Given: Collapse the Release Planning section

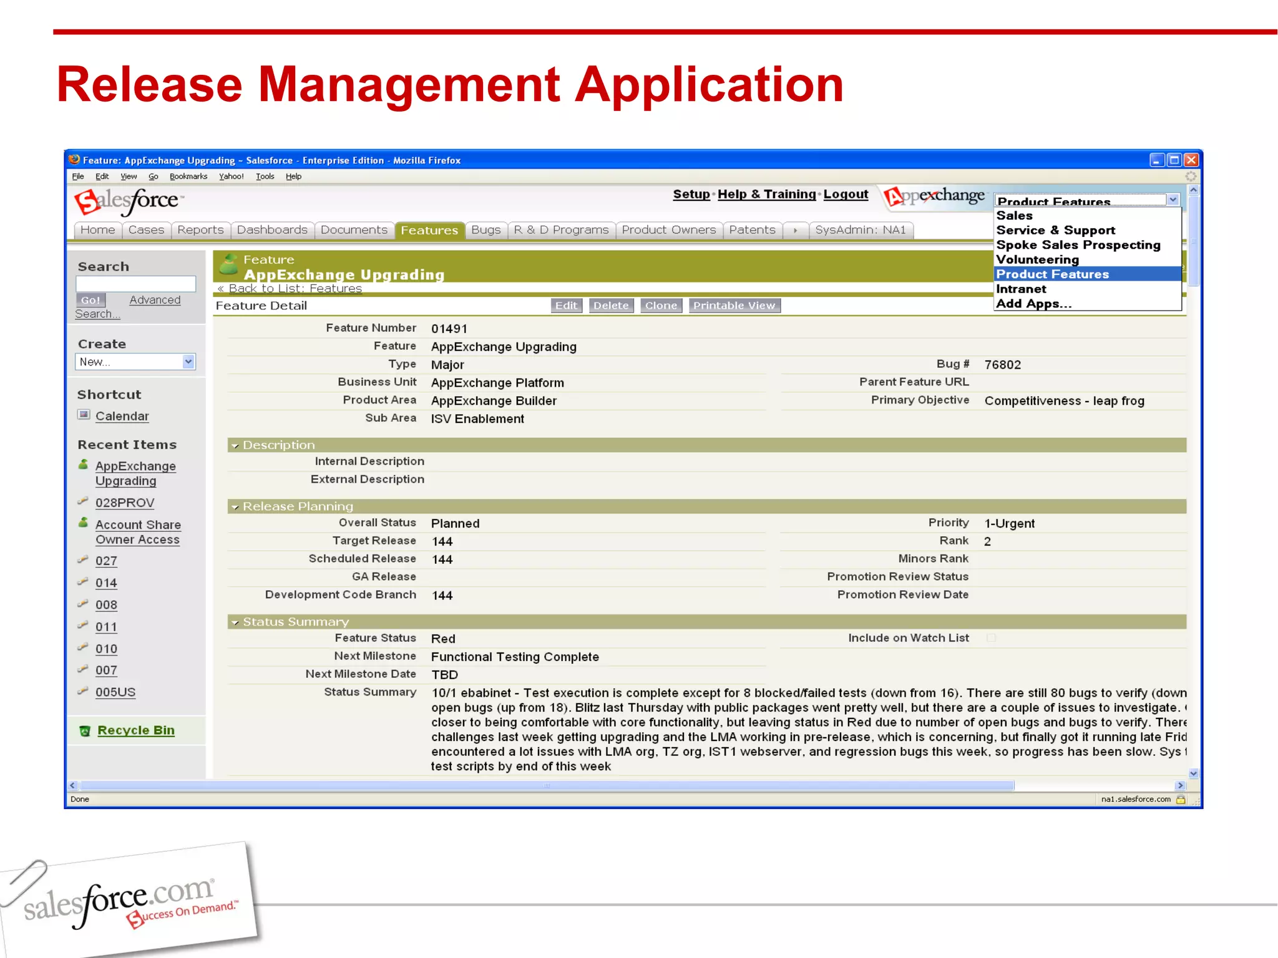Looking at the screenshot, I should click(235, 507).
